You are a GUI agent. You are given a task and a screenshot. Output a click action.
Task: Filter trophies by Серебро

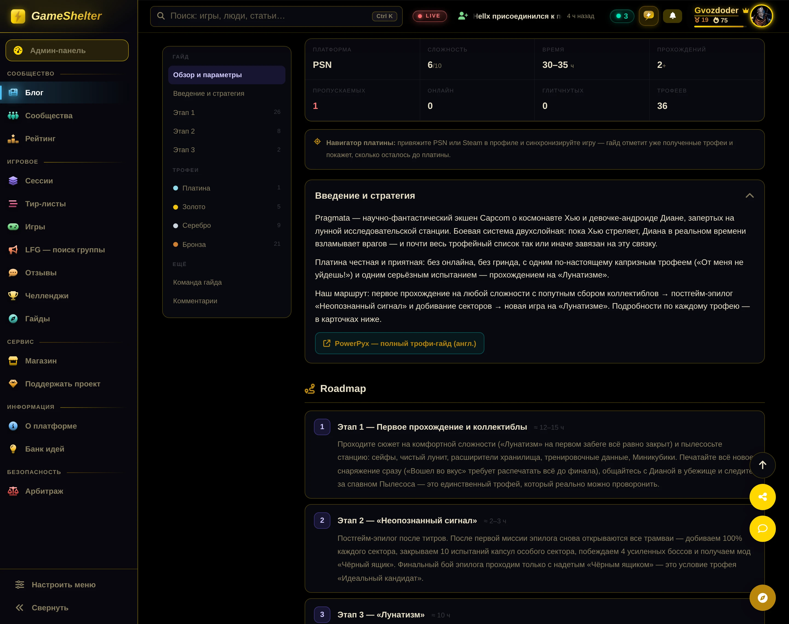[x=227, y=226]
